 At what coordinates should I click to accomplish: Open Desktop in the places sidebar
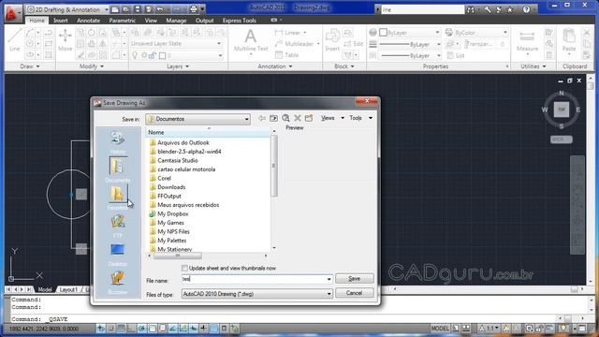[x=117, y=254]
